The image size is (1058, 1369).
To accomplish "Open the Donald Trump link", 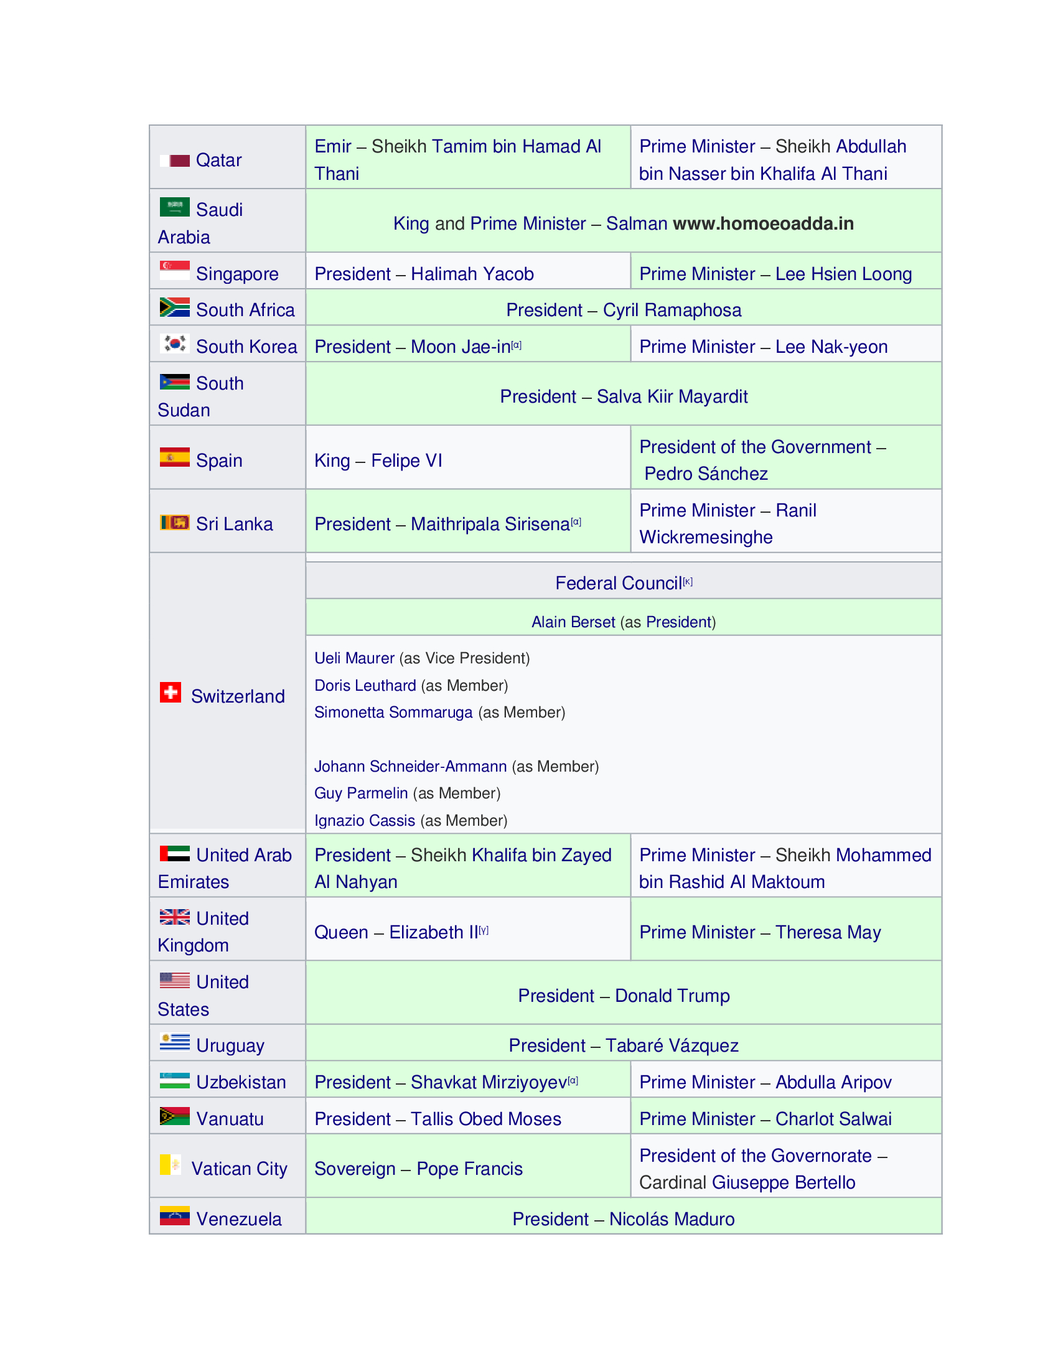I will coord(672,996).
